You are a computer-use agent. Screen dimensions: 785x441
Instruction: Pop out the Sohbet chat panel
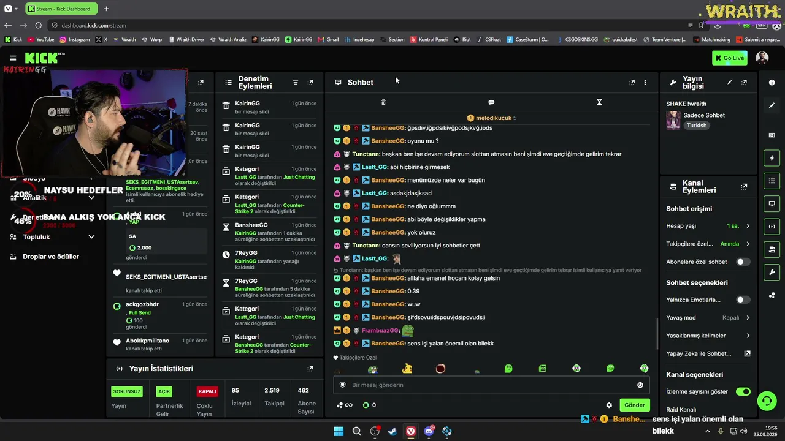pyautogui.click(x=632, y=82)
